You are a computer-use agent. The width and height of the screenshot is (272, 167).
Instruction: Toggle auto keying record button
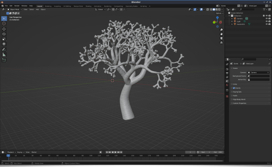(x=100, y=152)
